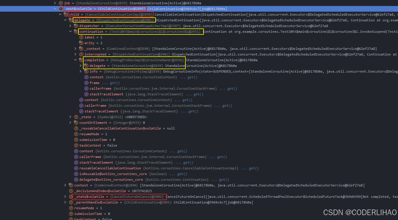The image size is (398, 220).
Task: Expand the intercepted node
Action: (x=76, y=54)
